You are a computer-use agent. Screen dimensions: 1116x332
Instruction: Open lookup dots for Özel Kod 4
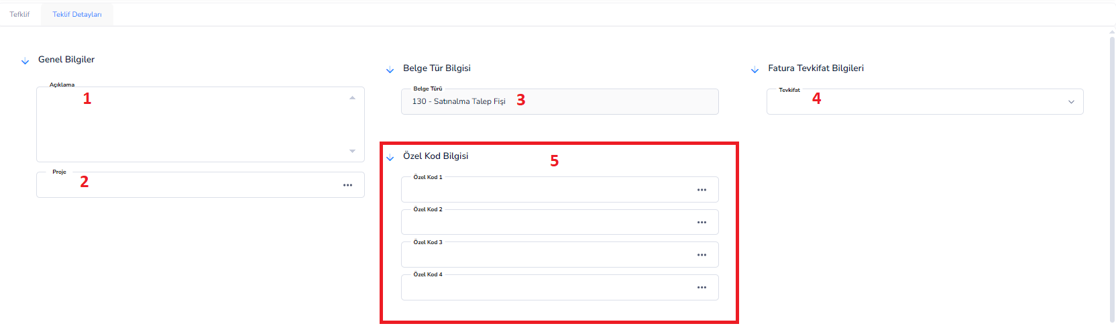pyautogui.click(x=702, y=287)
